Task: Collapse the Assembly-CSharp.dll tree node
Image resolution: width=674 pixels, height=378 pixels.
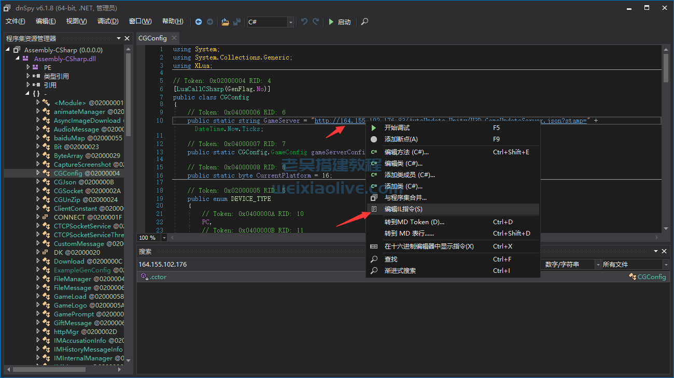Action: click(18, 59)
